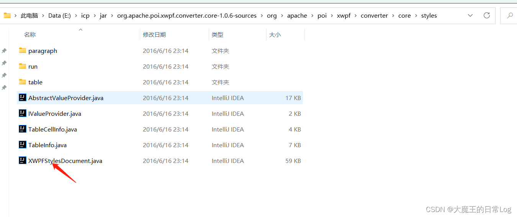Image resolution: width=517 pixels, height=217 pixels.
Task: Expand chevron after Data (E:) breadcrumb
Action: (76, 16)
